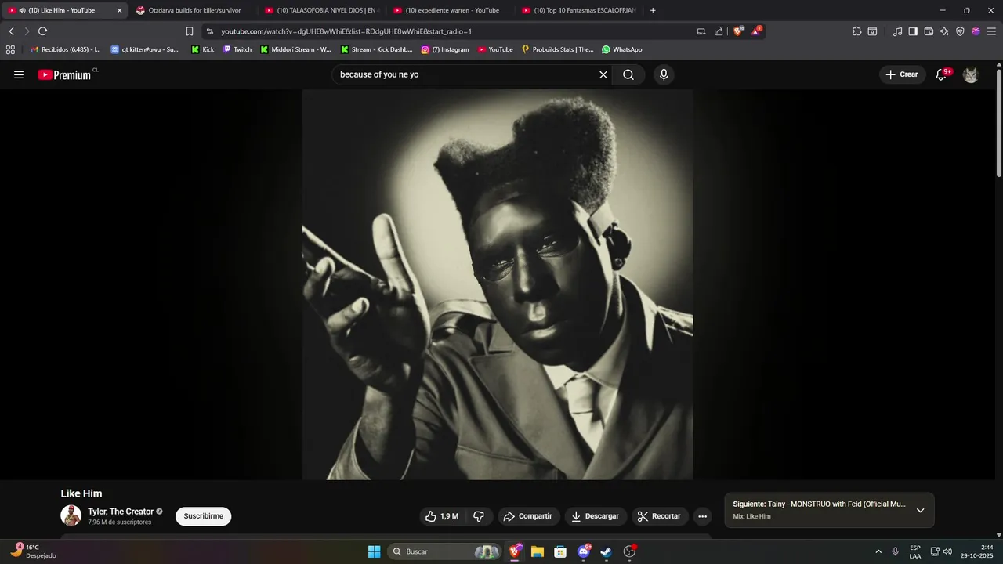The image size is (1003, 564).
Task: Like the video with thumbs up
Action: click(442, 516)
